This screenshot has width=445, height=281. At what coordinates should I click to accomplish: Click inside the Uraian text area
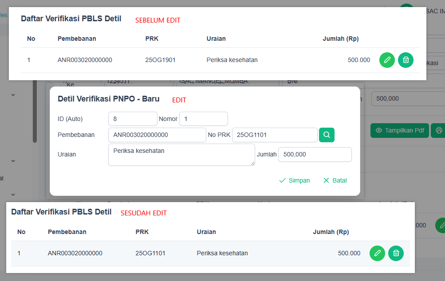coord(181,154)
